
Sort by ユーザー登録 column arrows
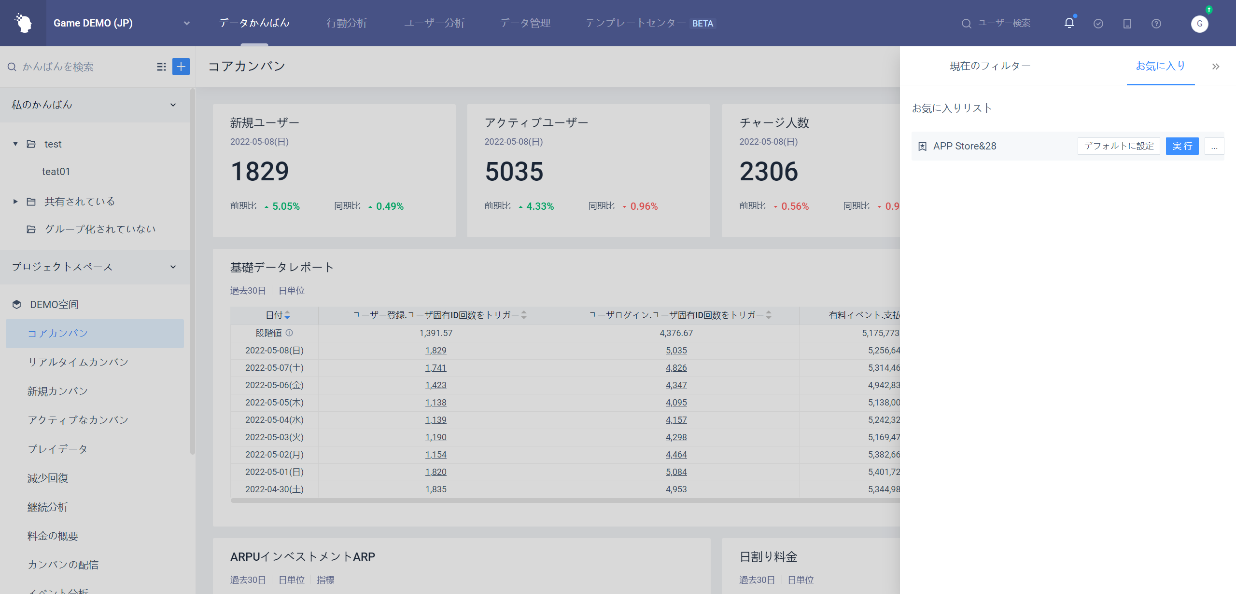tap(524, 315)
